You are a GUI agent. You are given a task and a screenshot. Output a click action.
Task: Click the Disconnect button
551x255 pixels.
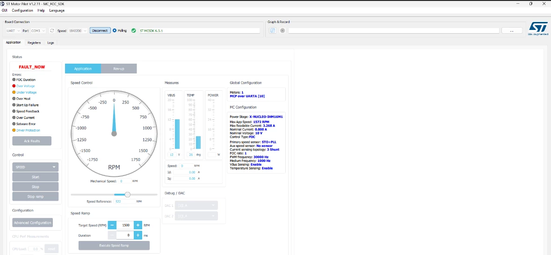100,30
